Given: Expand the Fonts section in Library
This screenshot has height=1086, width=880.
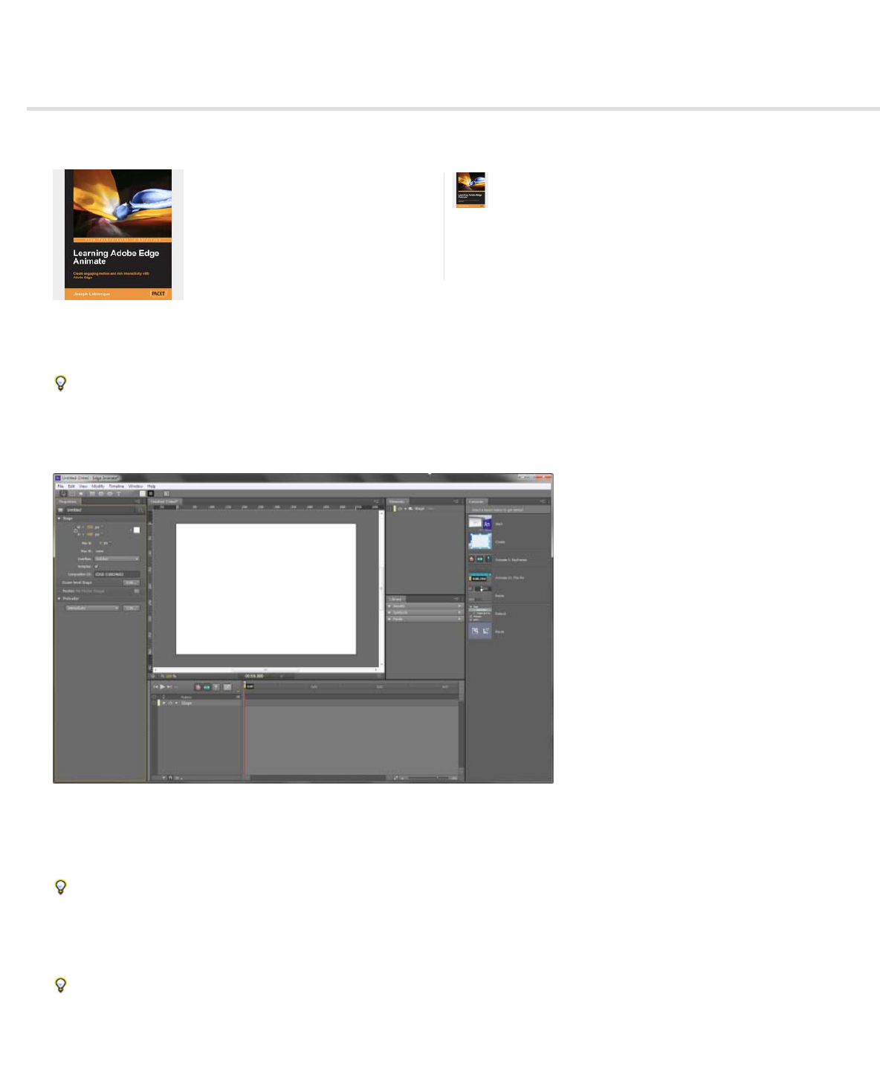Looking at the screenshot, I should pos(389,620).
